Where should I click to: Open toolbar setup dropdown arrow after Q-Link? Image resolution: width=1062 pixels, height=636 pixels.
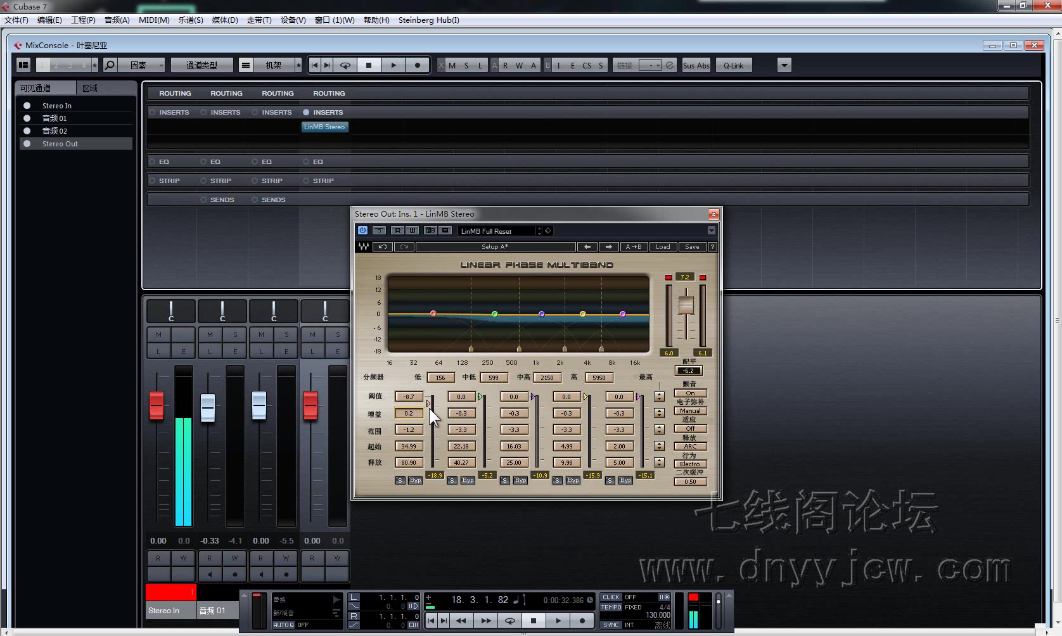pyautogui.click(x=784, y=65)
